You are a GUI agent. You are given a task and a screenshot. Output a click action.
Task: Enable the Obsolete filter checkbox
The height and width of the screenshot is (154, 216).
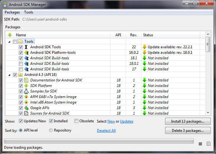coord(76,121)
